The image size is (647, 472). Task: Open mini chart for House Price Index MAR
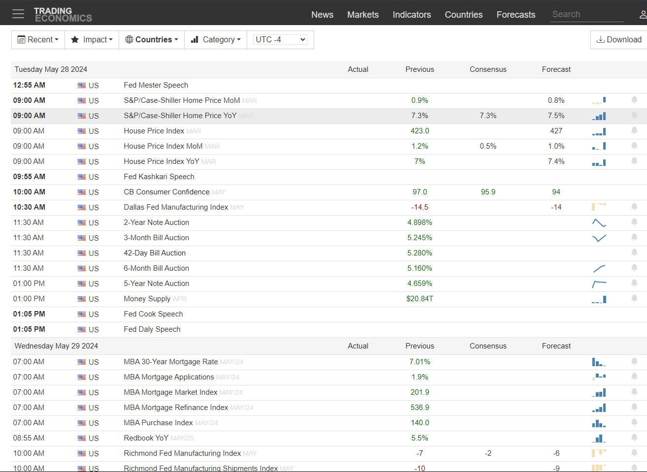(x=599, y=131)
